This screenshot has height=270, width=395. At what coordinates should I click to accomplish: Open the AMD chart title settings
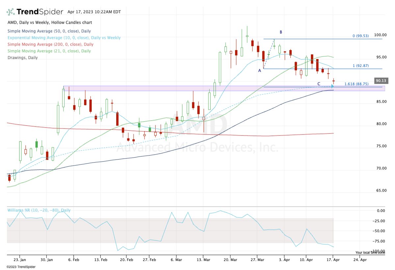point(50,22)
